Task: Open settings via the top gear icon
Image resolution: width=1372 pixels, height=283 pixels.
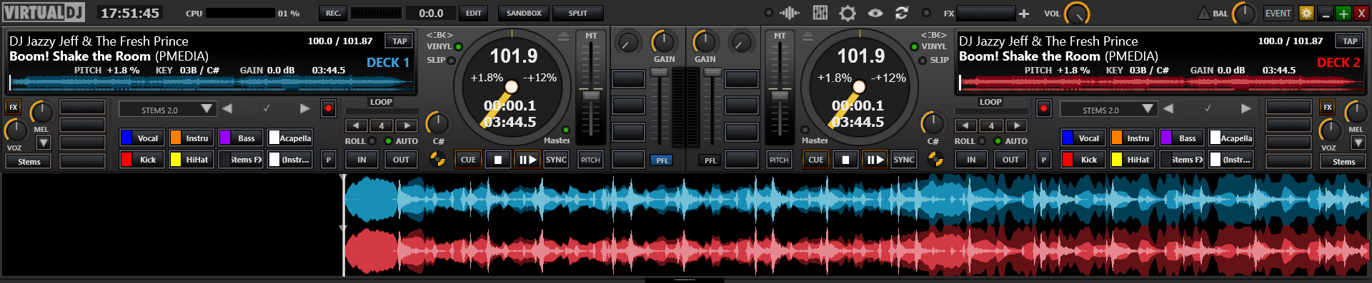Action: pyautogui.click(x=847, y=13)
